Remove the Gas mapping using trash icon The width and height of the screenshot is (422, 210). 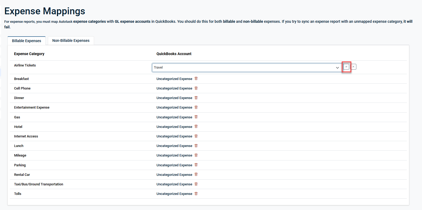(196, 117)
